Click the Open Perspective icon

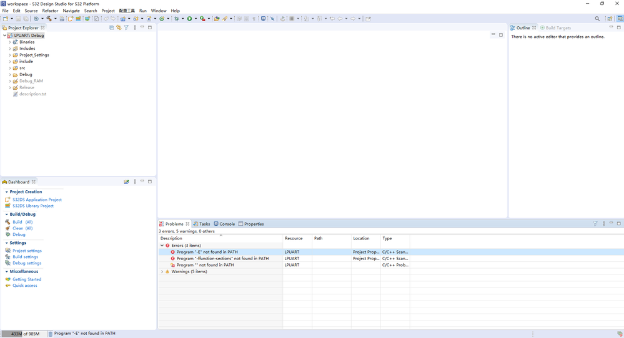click(610, 19)
